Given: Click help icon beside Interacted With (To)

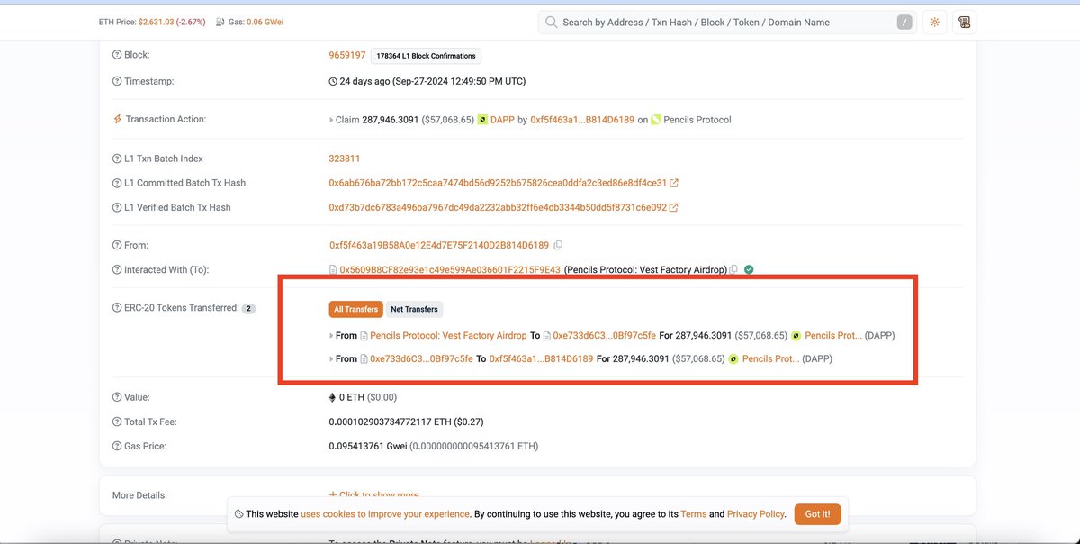Looking at the screenshot, I should point(117,269).
